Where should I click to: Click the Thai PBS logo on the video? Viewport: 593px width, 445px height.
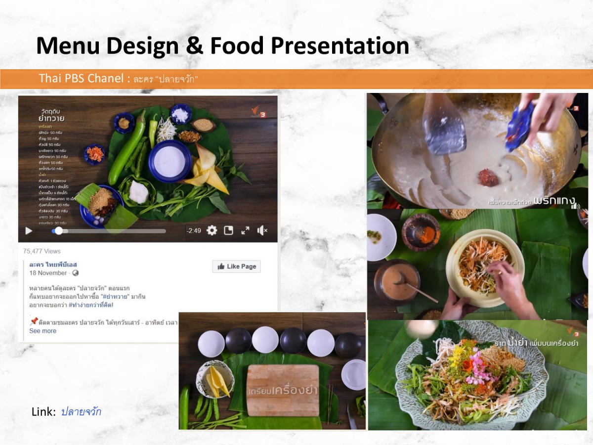[x=259, y=112]
